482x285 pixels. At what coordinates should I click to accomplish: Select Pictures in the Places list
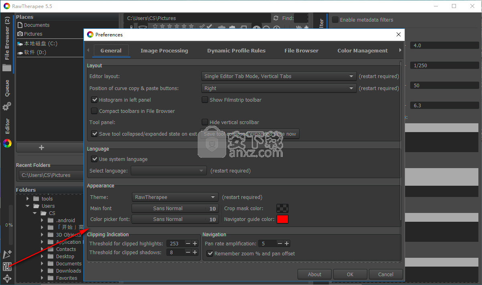(33, 34)
